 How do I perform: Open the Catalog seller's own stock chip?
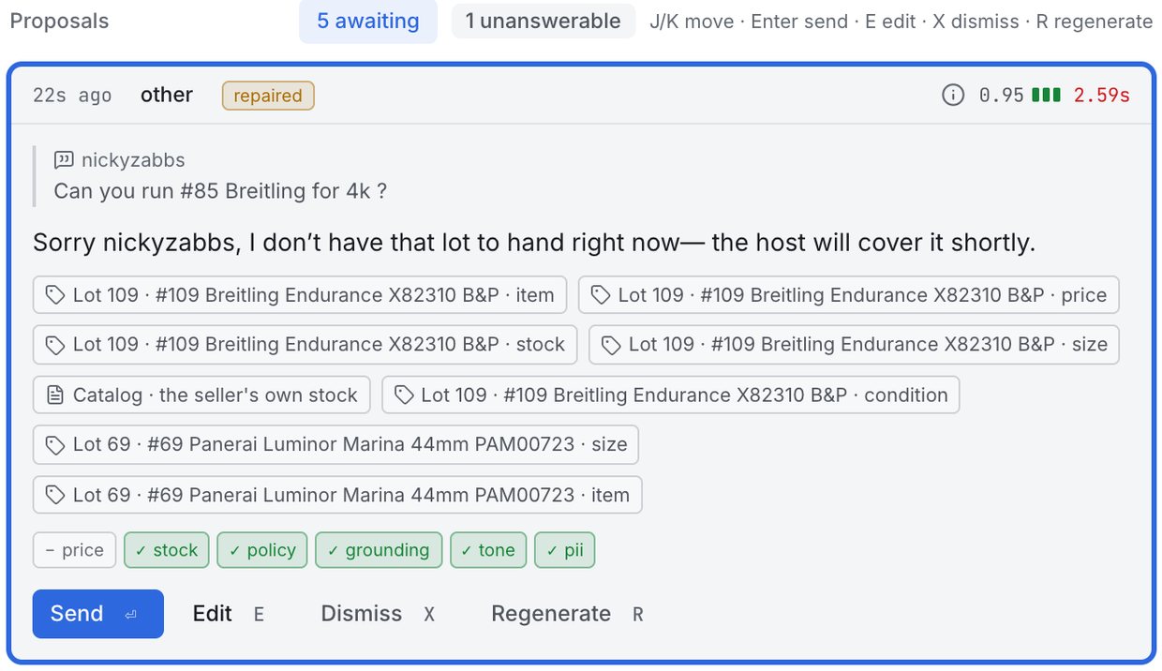201,395
